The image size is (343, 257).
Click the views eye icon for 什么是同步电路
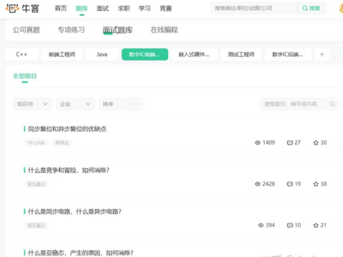click(x=261, y=225)
